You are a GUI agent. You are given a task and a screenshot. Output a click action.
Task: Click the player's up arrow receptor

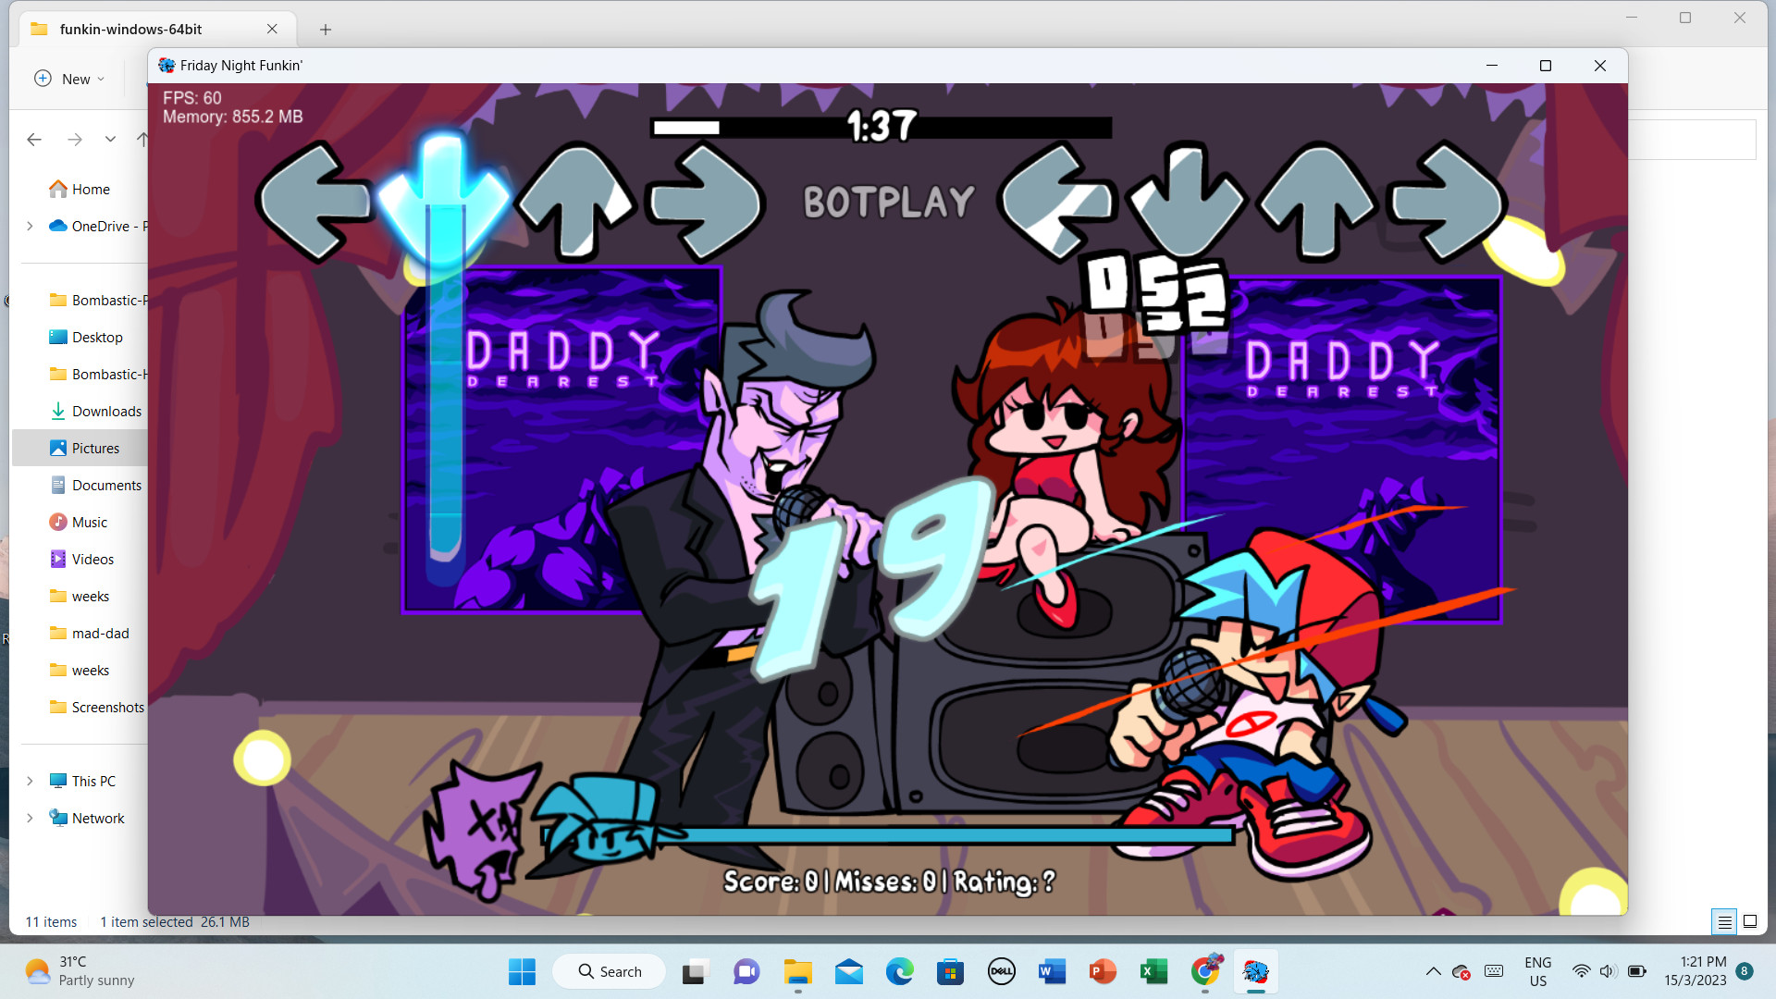1318,202
